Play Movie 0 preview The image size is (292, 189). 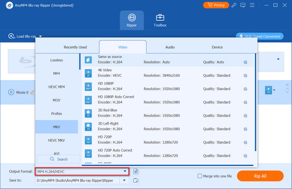coord(11,92)
